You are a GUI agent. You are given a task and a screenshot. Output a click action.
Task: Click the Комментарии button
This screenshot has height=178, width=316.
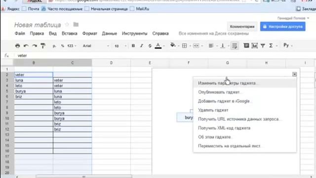pyautogui.click(x=242, y=27)
